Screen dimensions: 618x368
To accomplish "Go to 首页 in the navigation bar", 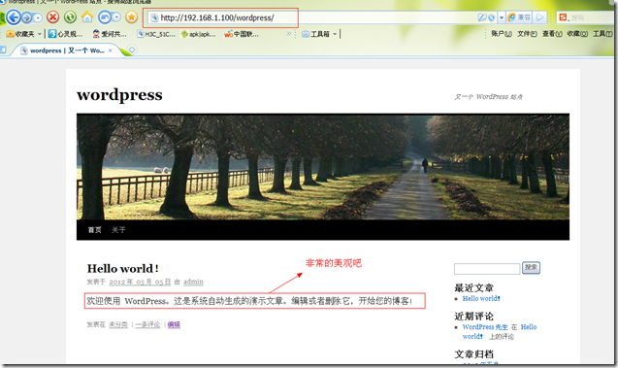I will coord(95,230).
